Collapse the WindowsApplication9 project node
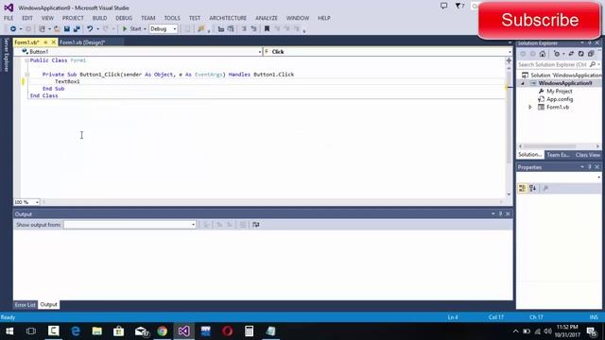This screenshot has width=605, height=340. (x=523, y=83)
